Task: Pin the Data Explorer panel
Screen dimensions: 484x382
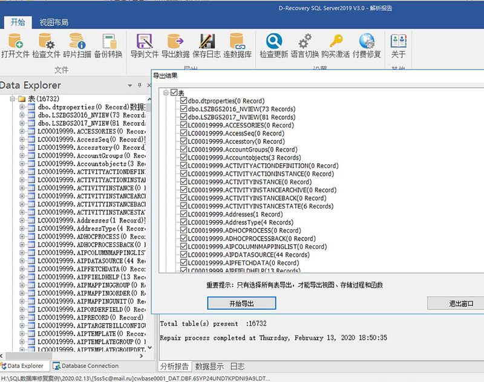Action: tap(140, 85)
